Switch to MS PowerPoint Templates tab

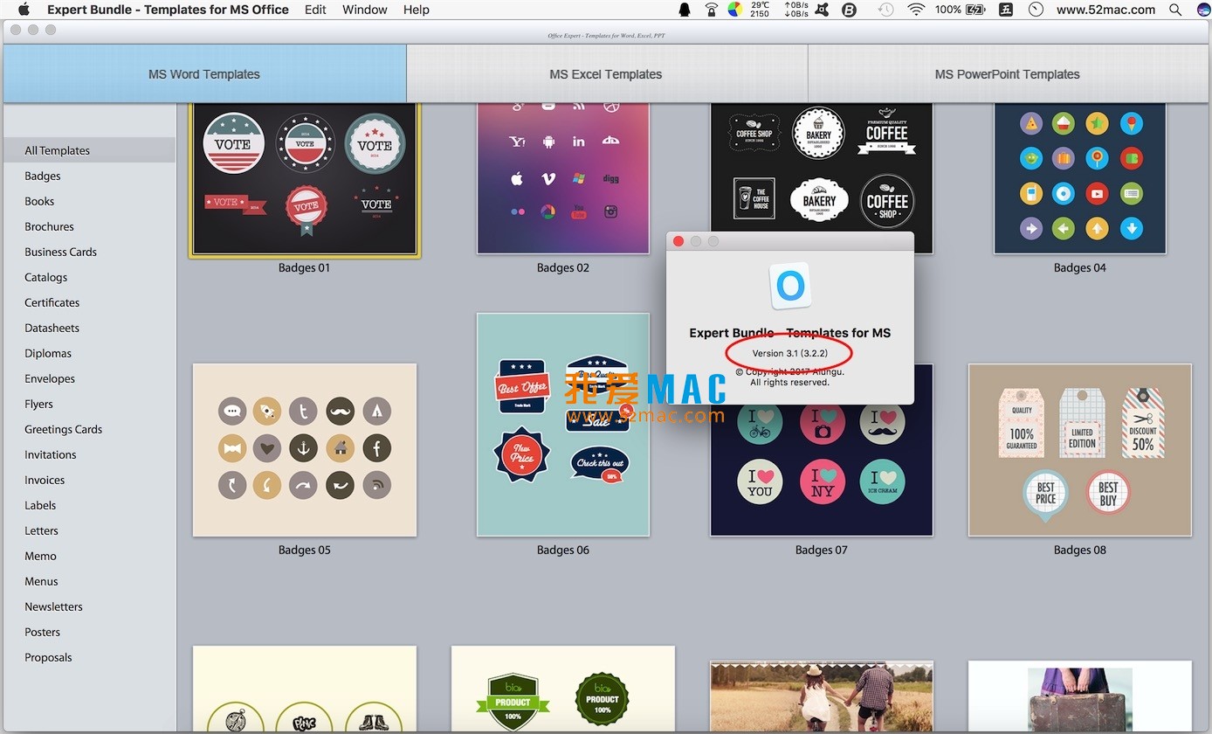point(1007,74)
